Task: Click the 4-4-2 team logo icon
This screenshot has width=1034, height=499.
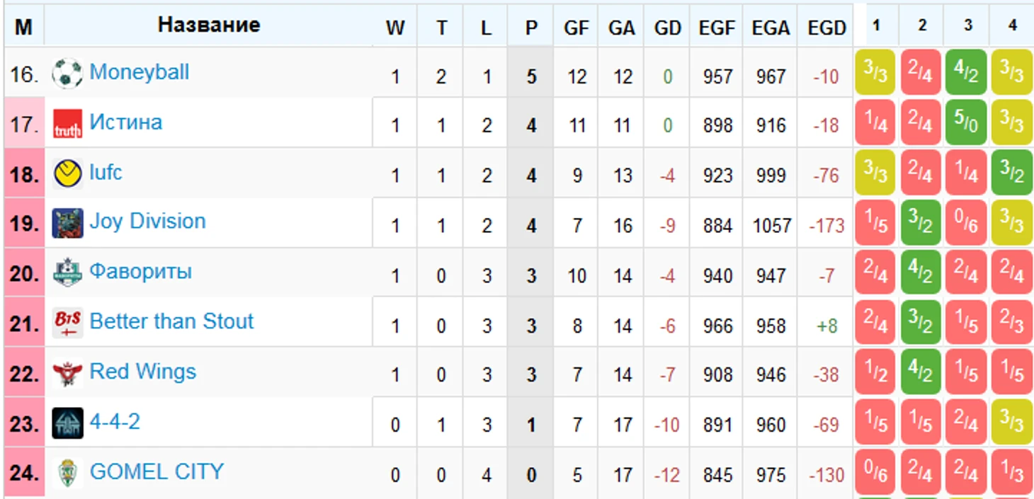Action: [67, 423]
